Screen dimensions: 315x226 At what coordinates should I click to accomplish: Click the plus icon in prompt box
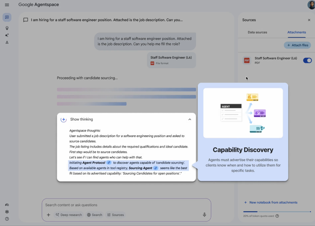(x=48, y=215)
